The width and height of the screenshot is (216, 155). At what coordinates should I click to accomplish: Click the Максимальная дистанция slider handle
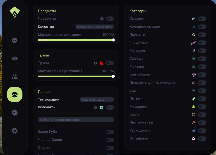[113, 40]
